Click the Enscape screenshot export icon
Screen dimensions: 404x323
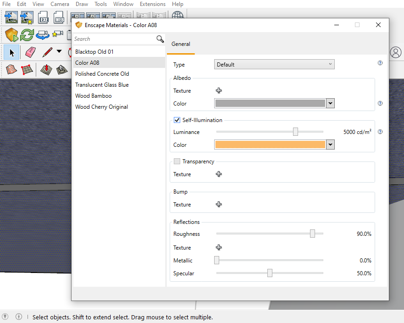[x=11, y=17]
